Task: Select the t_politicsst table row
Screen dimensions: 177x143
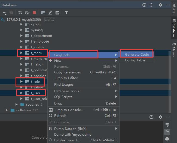Action: pyautogui.click(x=39, y=70)
